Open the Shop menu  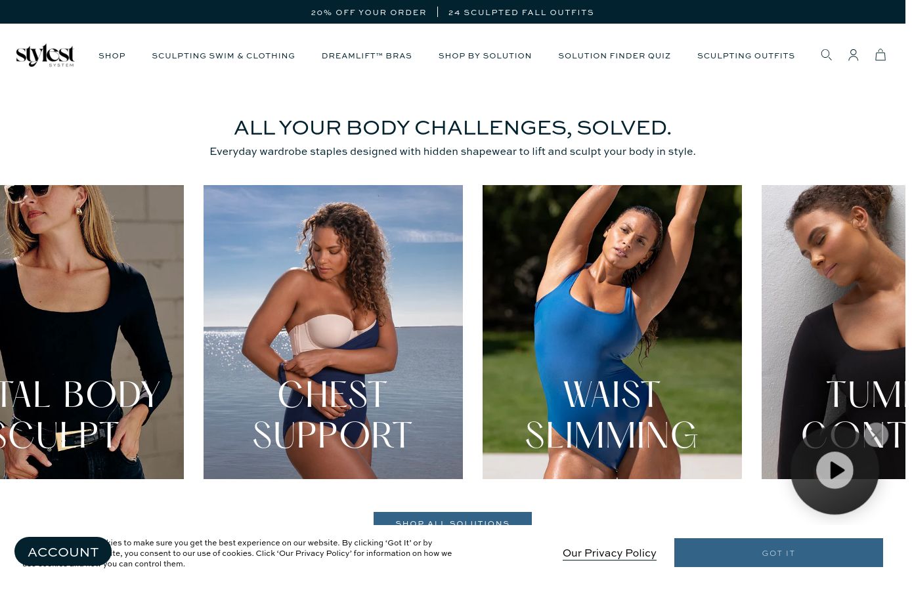point(112,56)
